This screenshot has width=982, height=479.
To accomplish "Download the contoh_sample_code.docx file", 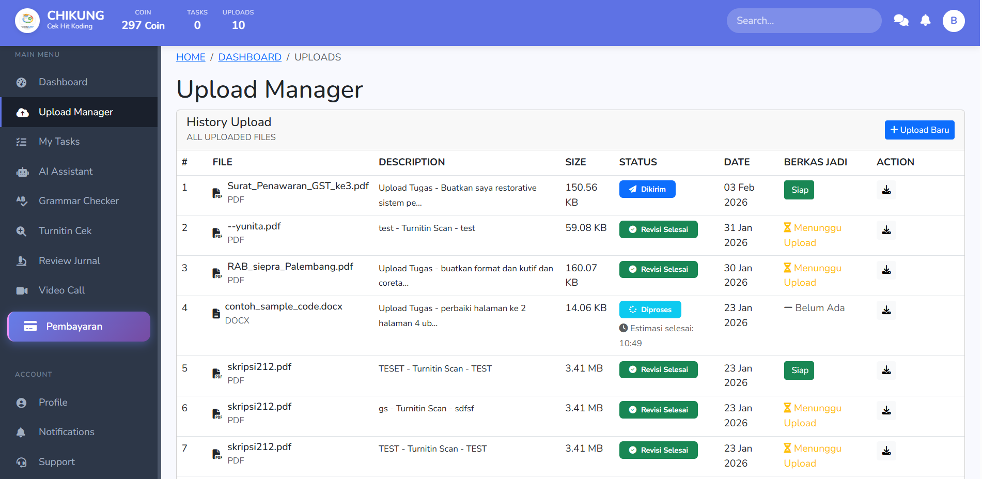I will pyautogui.click(x=886, y=310).
